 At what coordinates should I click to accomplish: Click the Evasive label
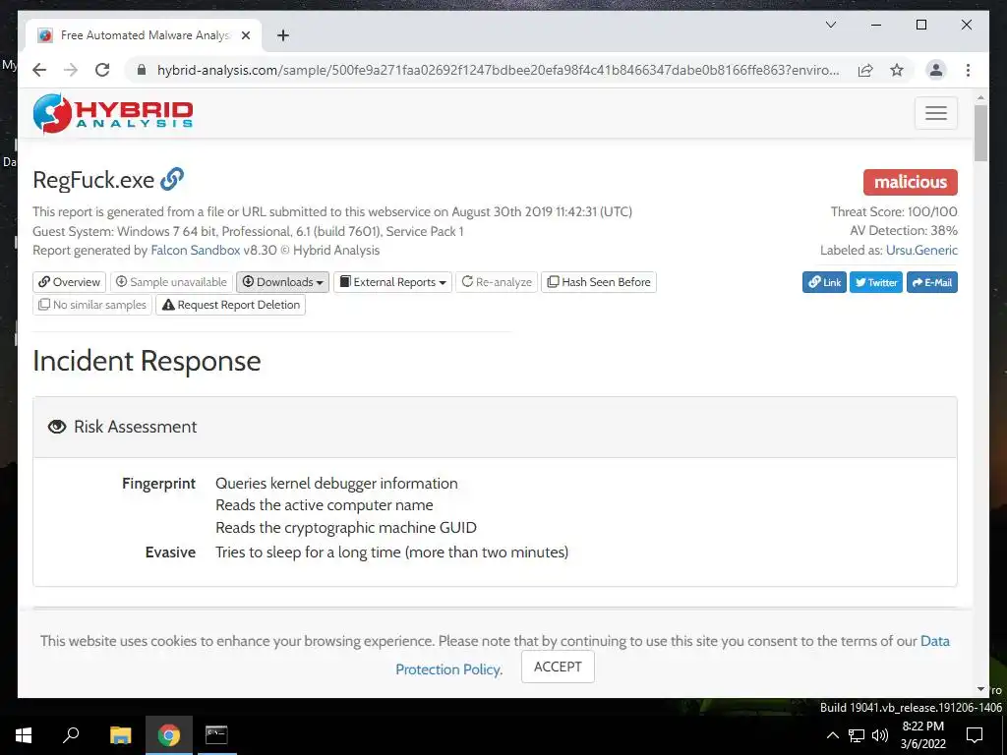pos(170,552)
